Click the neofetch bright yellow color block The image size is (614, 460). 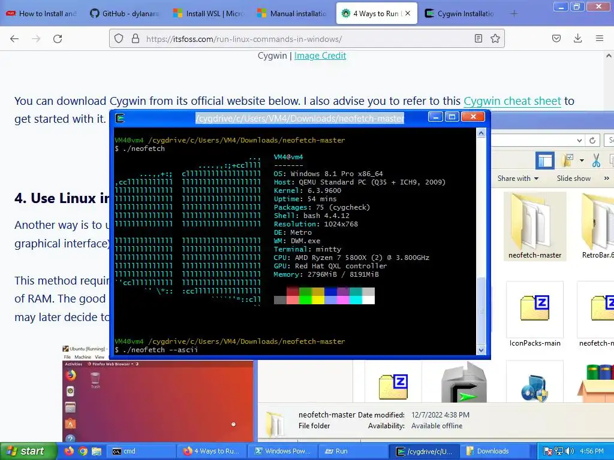318,300
